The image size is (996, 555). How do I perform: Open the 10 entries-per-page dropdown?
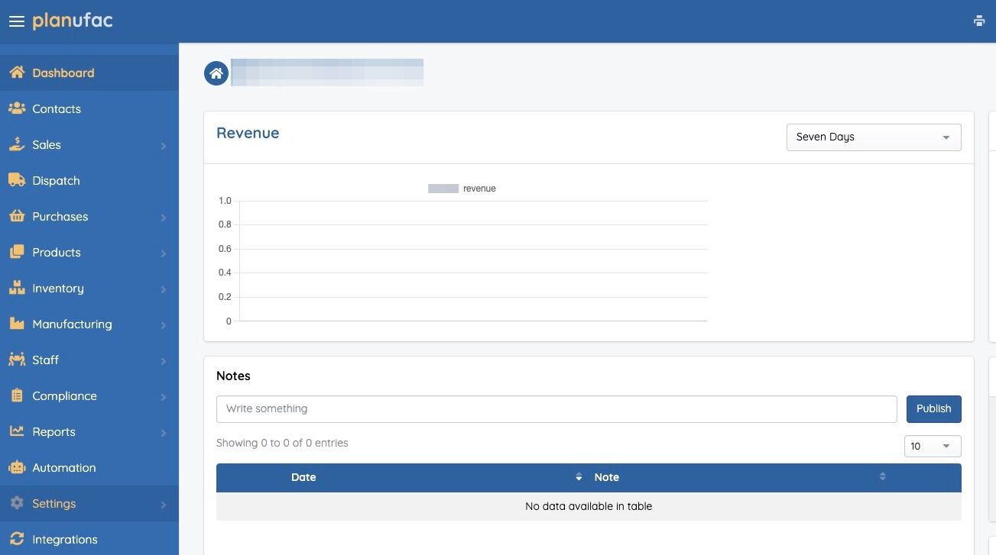coord(933,446)
